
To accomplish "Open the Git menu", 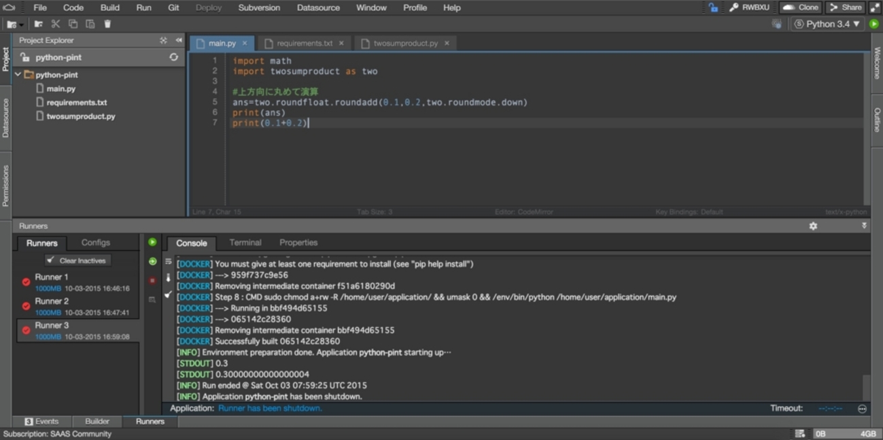I will [x=173, y=7].
